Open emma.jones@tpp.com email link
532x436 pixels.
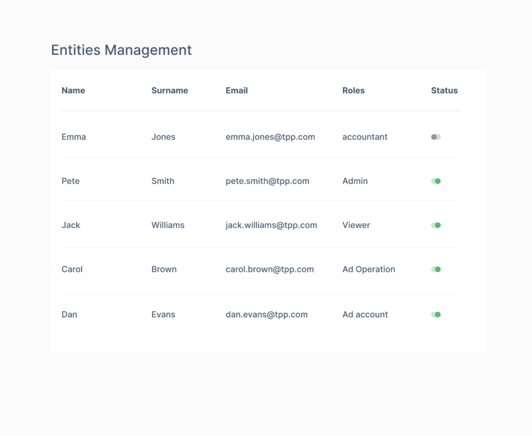point(270,137)
